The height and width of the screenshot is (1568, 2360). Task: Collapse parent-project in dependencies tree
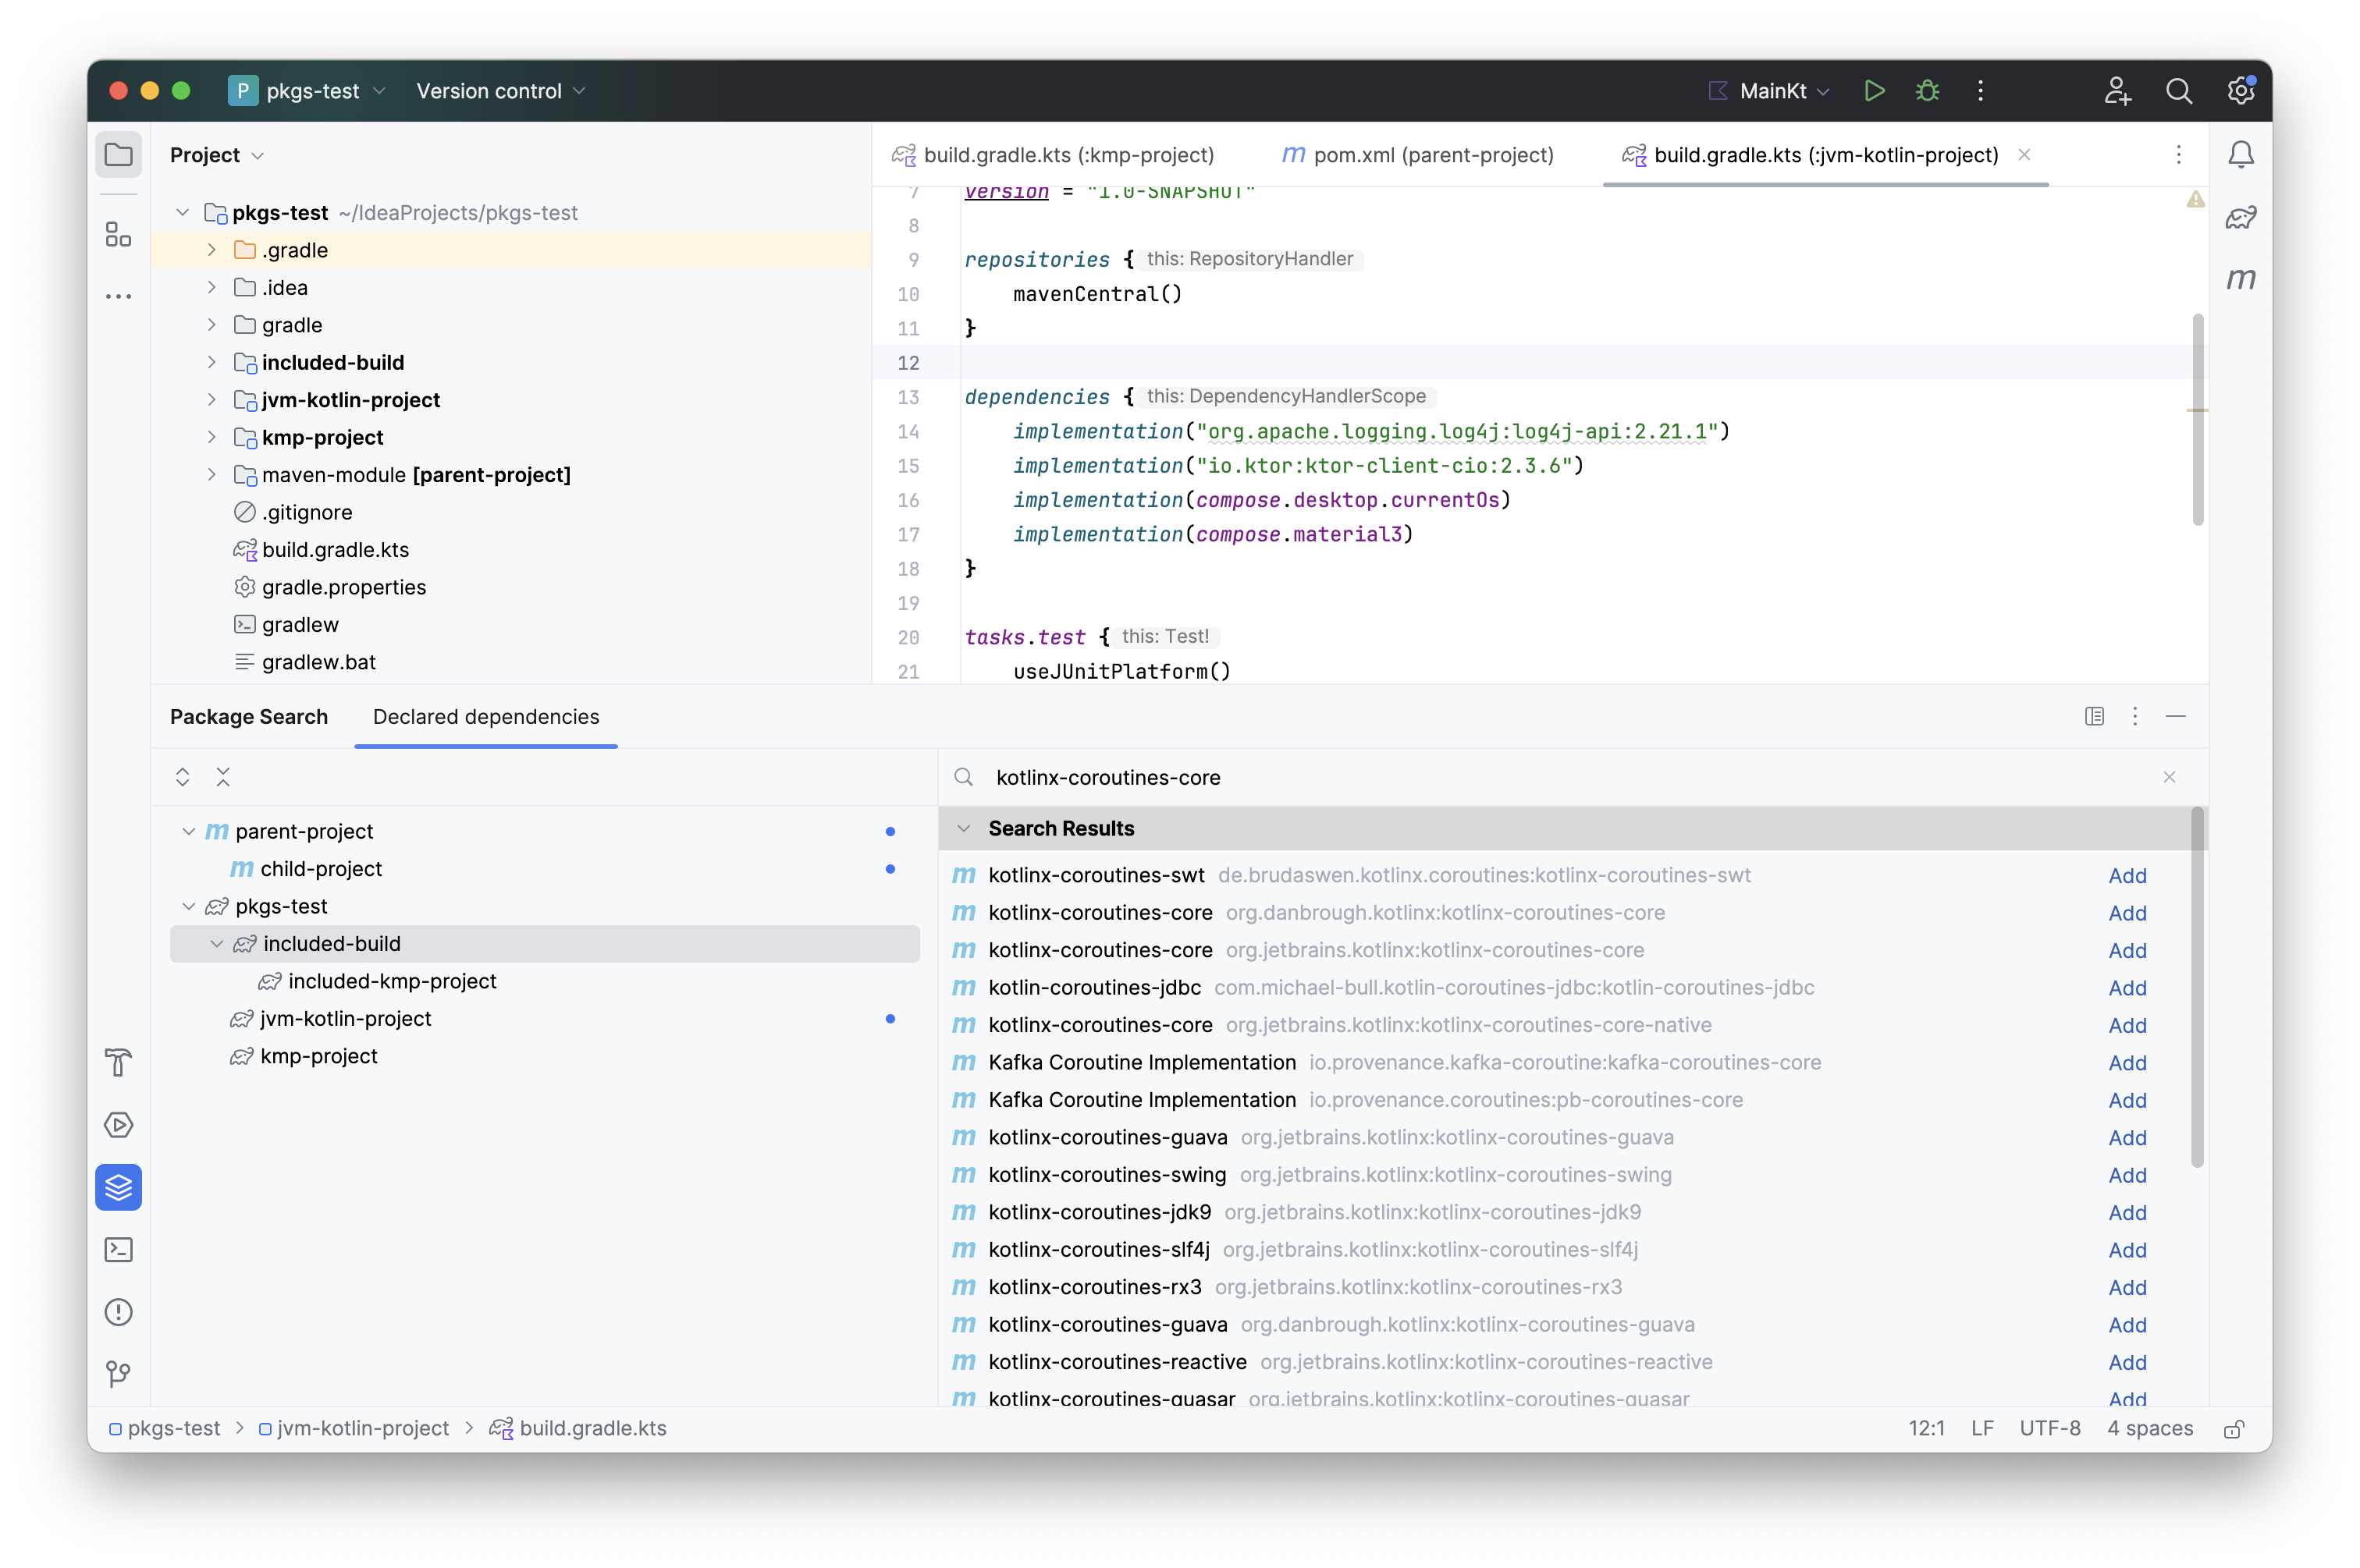pos(188,832)
